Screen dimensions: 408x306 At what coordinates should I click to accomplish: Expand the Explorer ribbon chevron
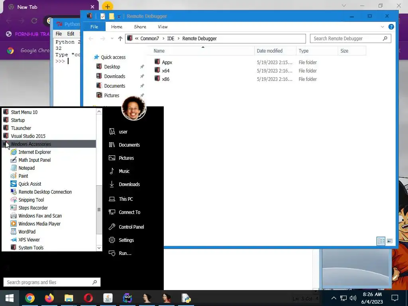pos(382,27)
